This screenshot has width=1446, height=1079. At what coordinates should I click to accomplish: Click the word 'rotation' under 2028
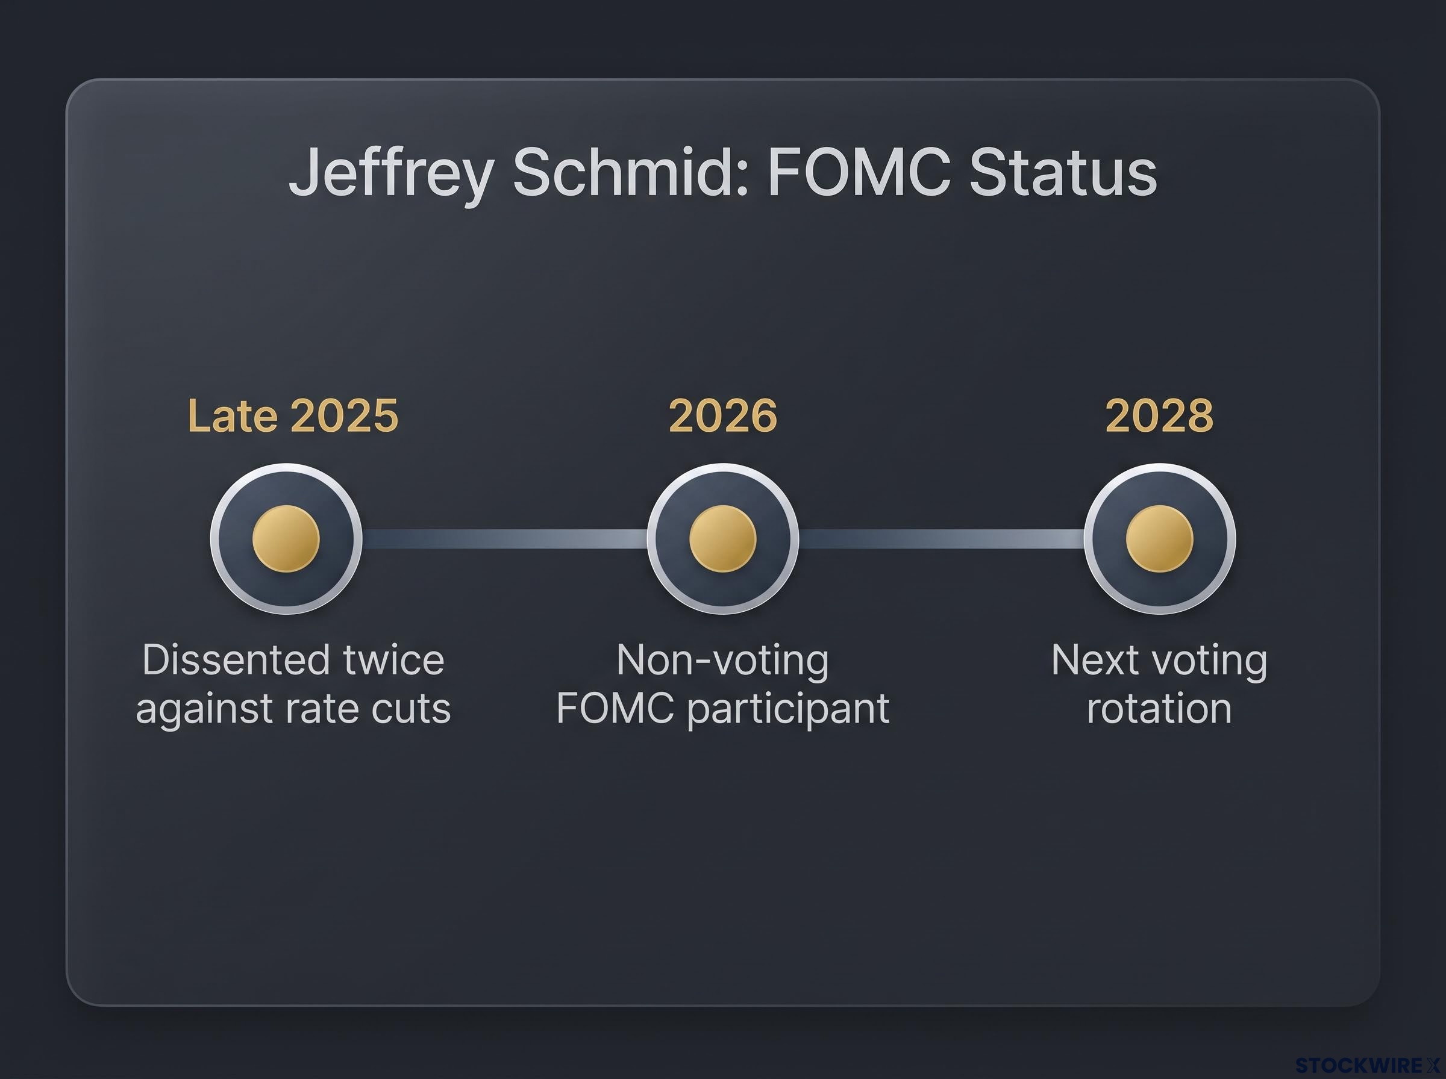click(1160, 708)
